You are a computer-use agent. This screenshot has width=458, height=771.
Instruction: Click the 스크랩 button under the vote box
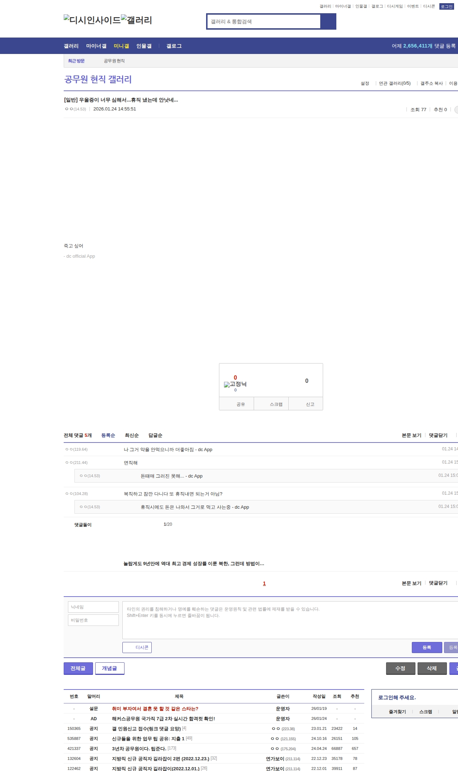point(276,404)
